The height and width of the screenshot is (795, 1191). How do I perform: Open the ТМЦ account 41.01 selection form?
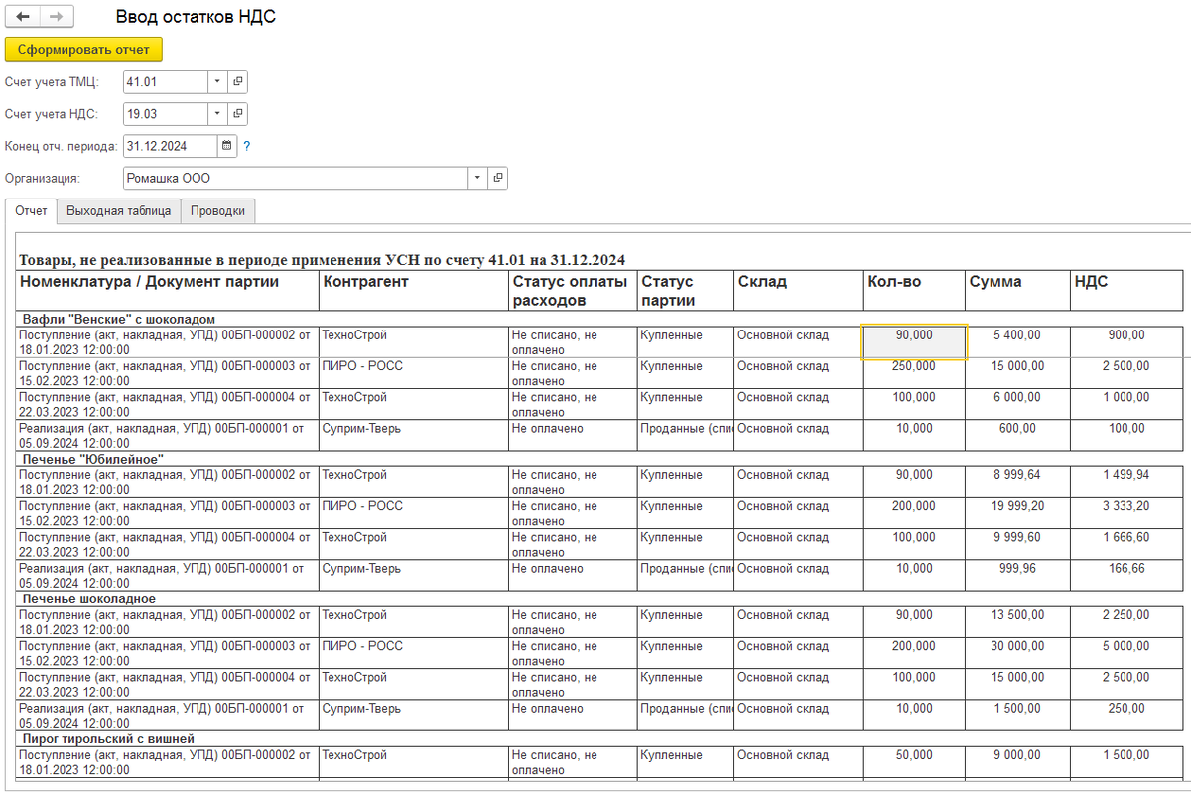[x=238, y=81]
